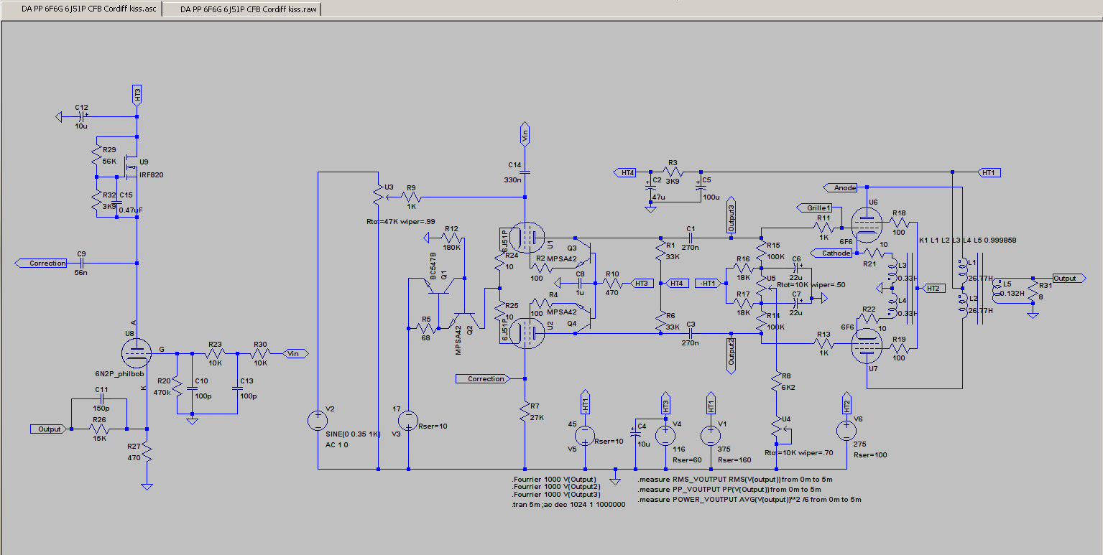Select inductor L4 0.33H
1103x555 pixels.
click(892, 305)
